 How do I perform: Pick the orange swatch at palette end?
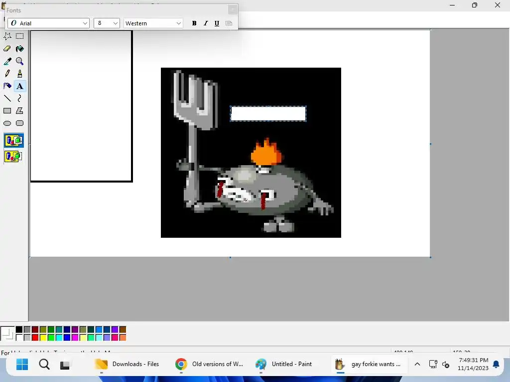(x=123, y=338)
